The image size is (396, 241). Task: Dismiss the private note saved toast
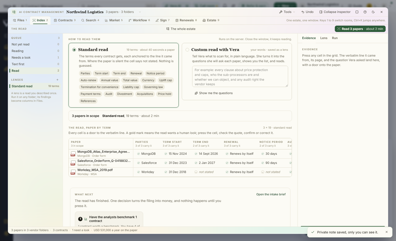coord(387,232)
